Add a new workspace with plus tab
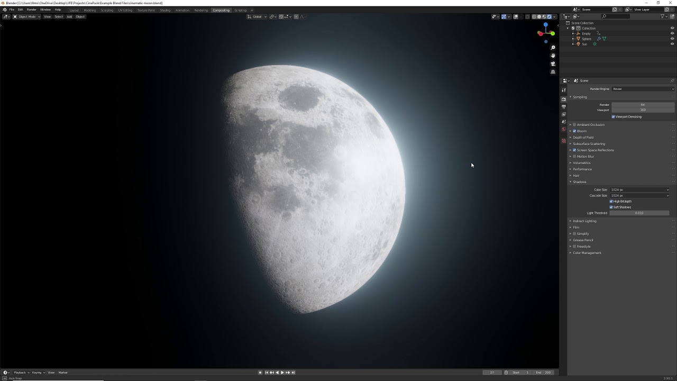This screenshot has height=381, width=677. pos(252,10)
